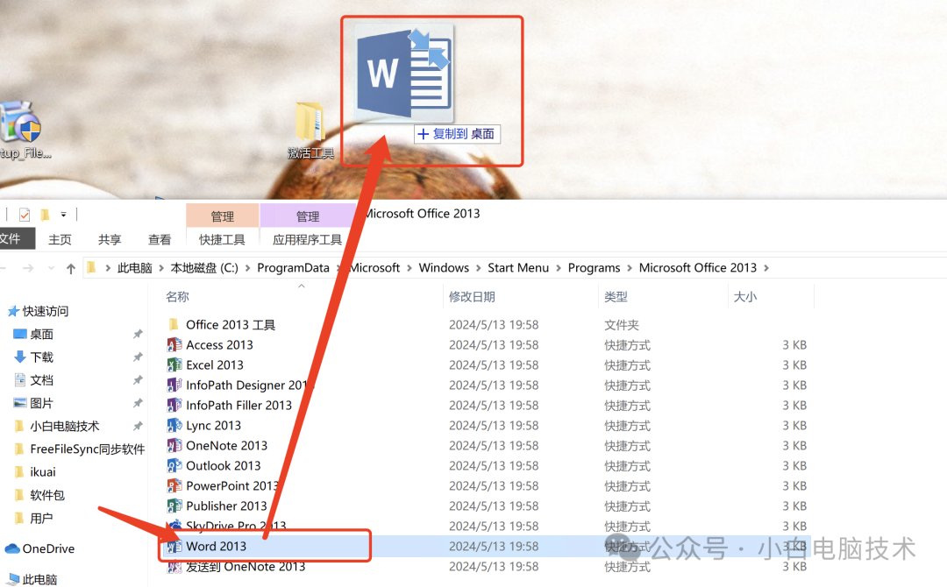947x587 pixels.
Task: Sort by 名称 column header
Action: 177,297
